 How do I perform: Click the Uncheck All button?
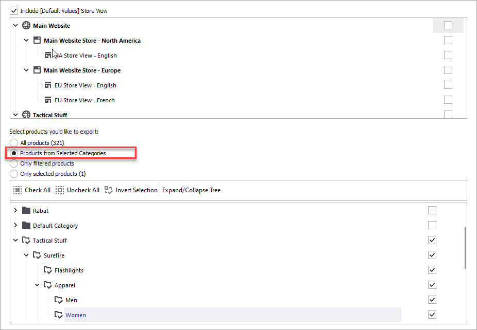click(77, 190)
